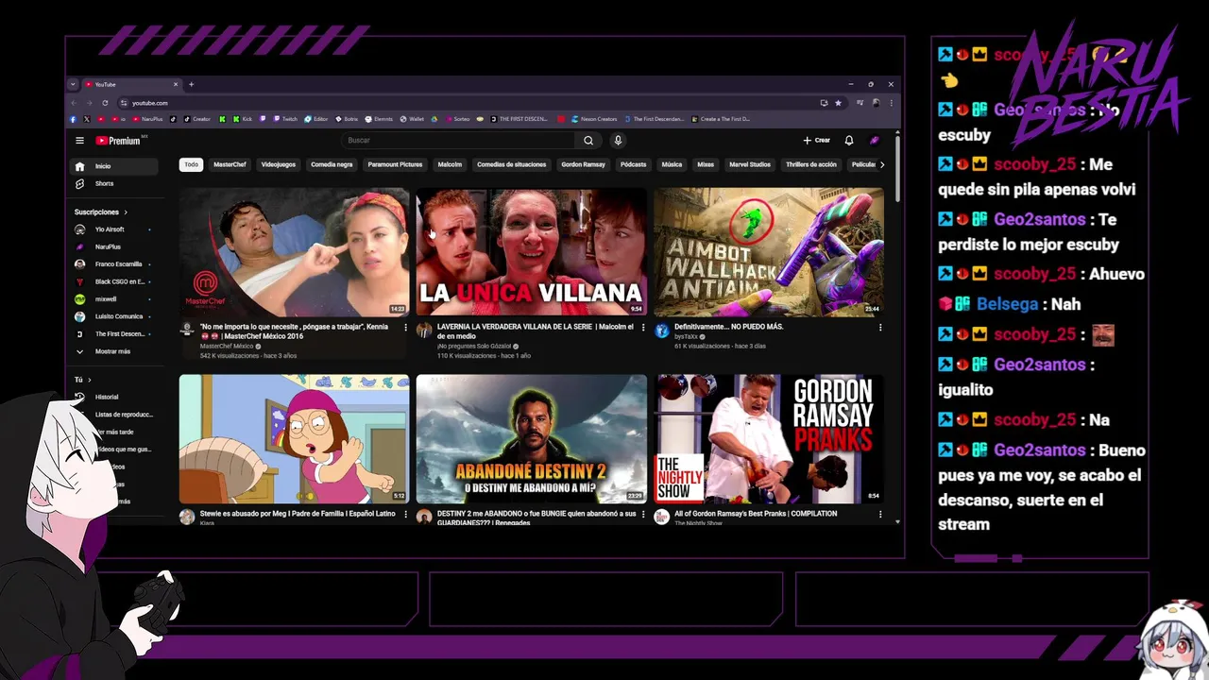Expand the Suscripciones section arrow
Screen dimensions: 1209x680
[x=125, y=212]
